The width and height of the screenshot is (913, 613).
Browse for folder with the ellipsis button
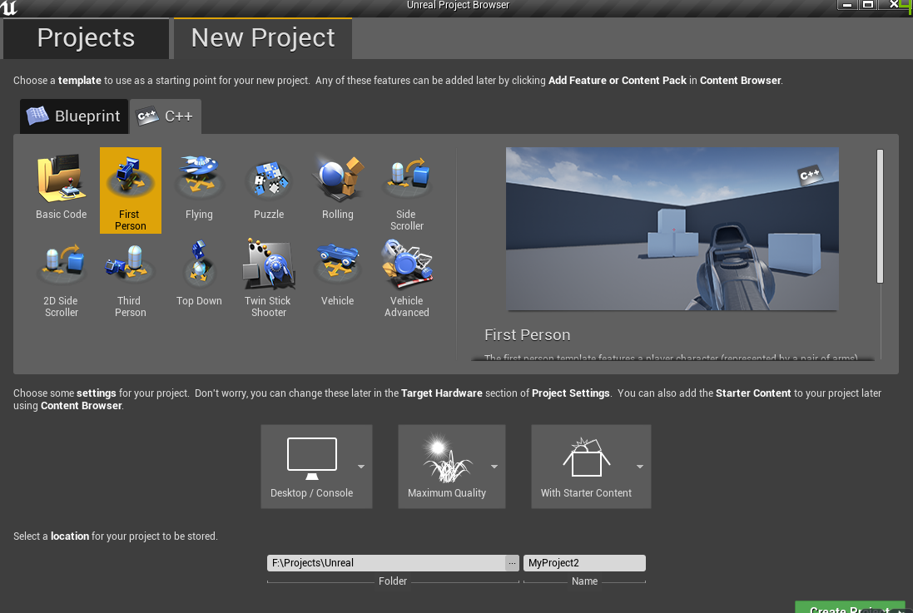coord(512,563)
